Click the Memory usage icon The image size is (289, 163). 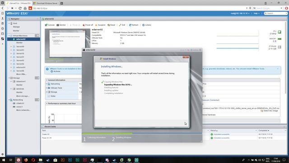(280, 39)
